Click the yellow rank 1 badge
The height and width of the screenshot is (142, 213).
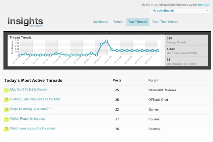(6, 90)
